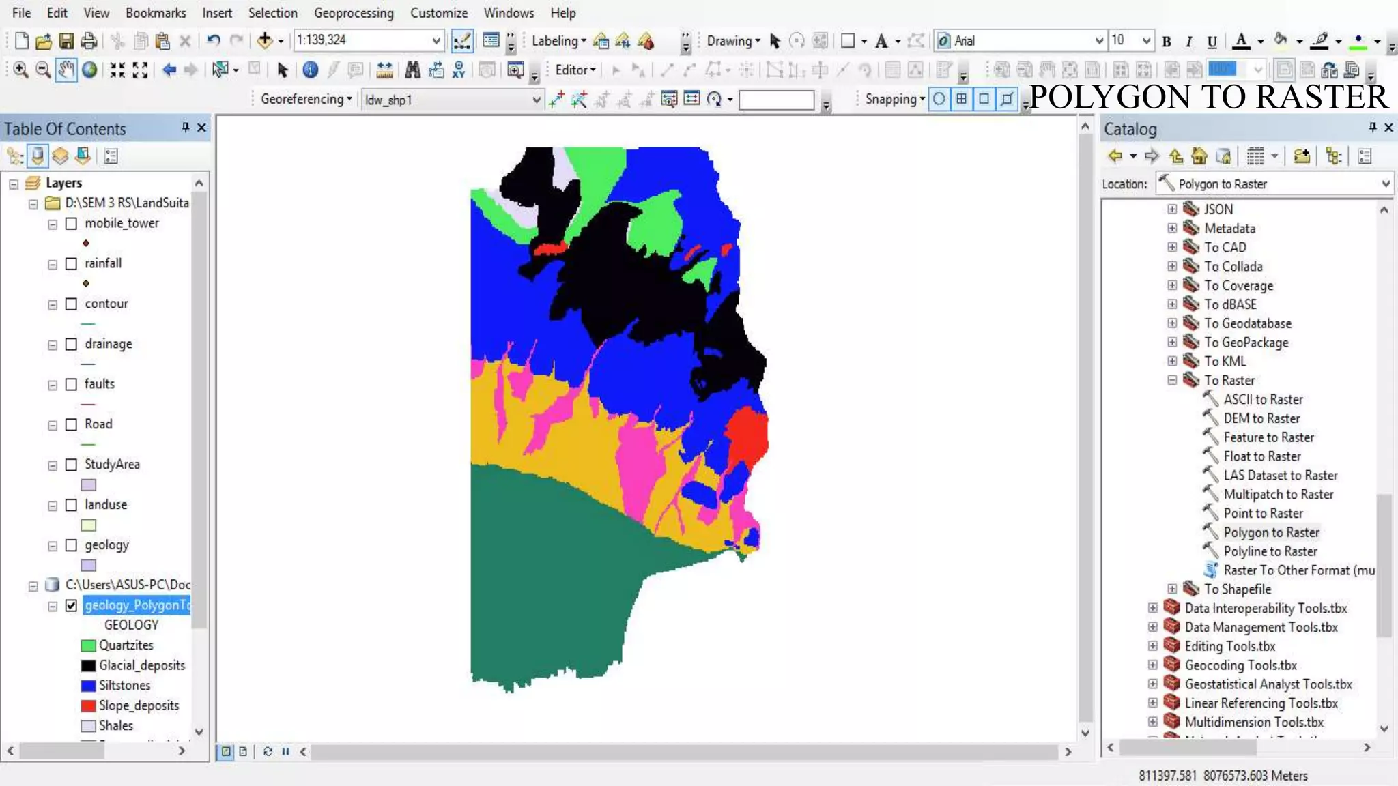
Task: Click the Slope_deposits red legend swatch
Action: click(88, 705)
